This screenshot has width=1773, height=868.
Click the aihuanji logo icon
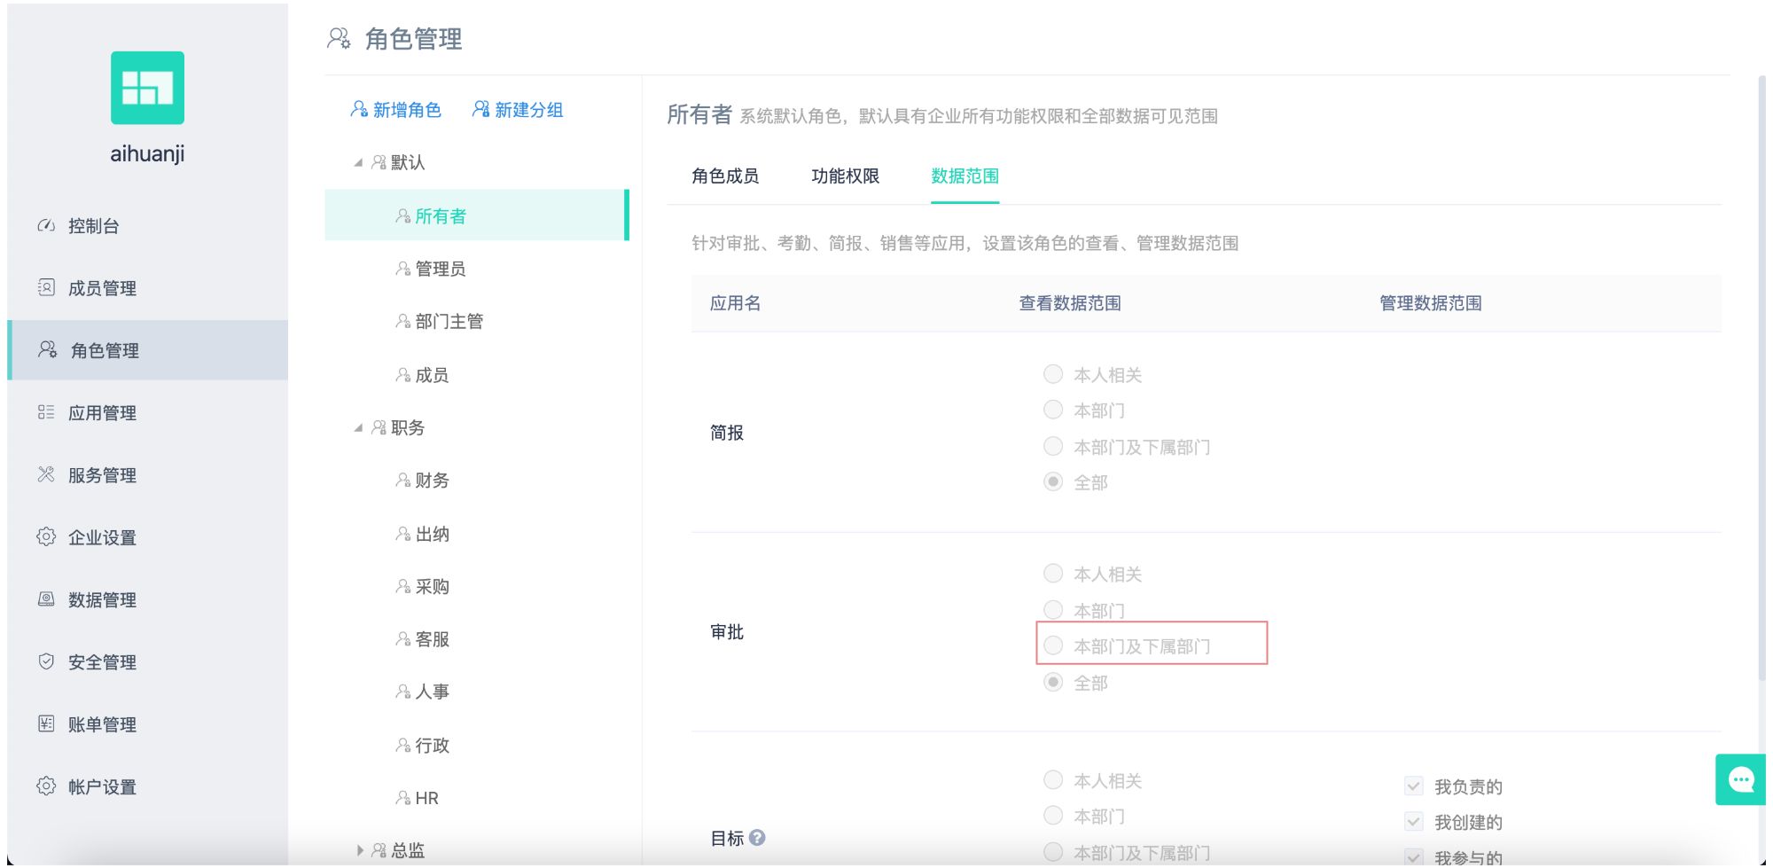coord(147,88)
